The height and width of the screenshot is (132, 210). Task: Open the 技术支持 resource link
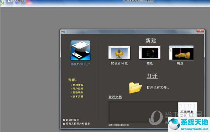point(78,97)
